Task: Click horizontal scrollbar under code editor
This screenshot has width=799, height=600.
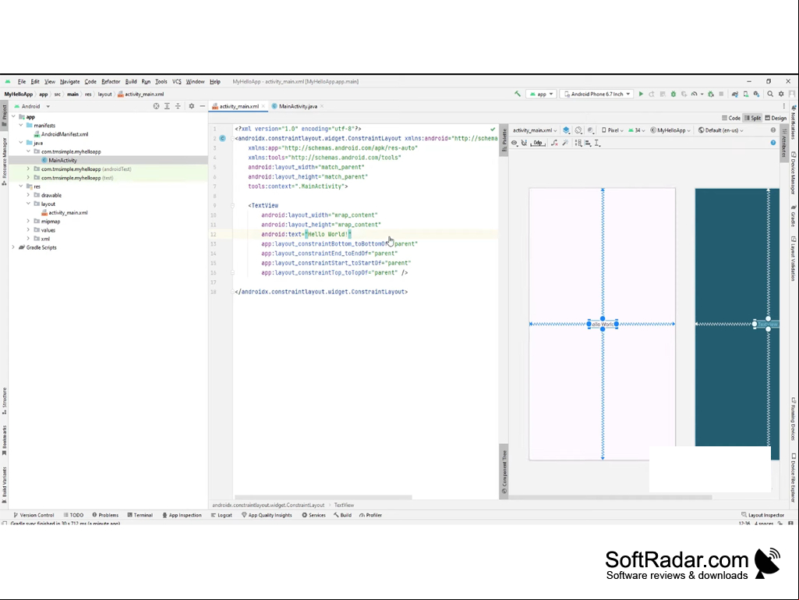Action: (323, 497)
